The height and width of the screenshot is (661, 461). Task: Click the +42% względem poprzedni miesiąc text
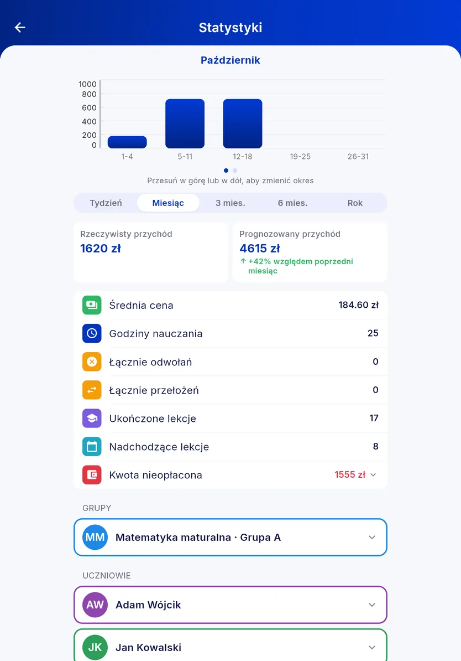pos(301,266)
